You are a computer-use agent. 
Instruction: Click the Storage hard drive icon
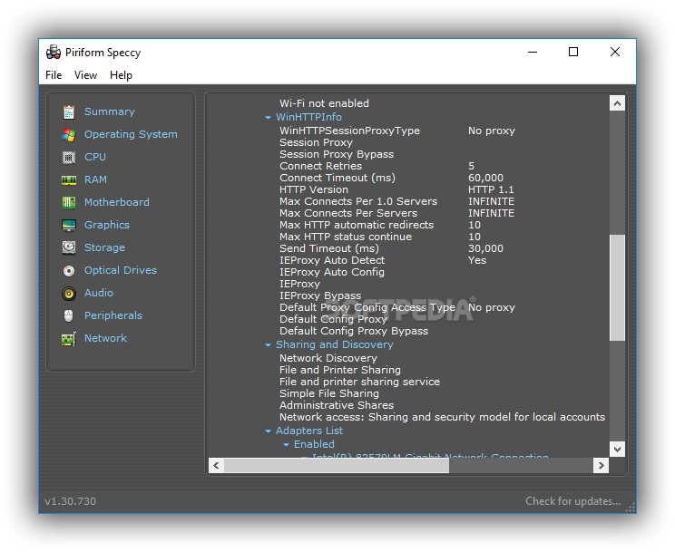tap(69, 247)
